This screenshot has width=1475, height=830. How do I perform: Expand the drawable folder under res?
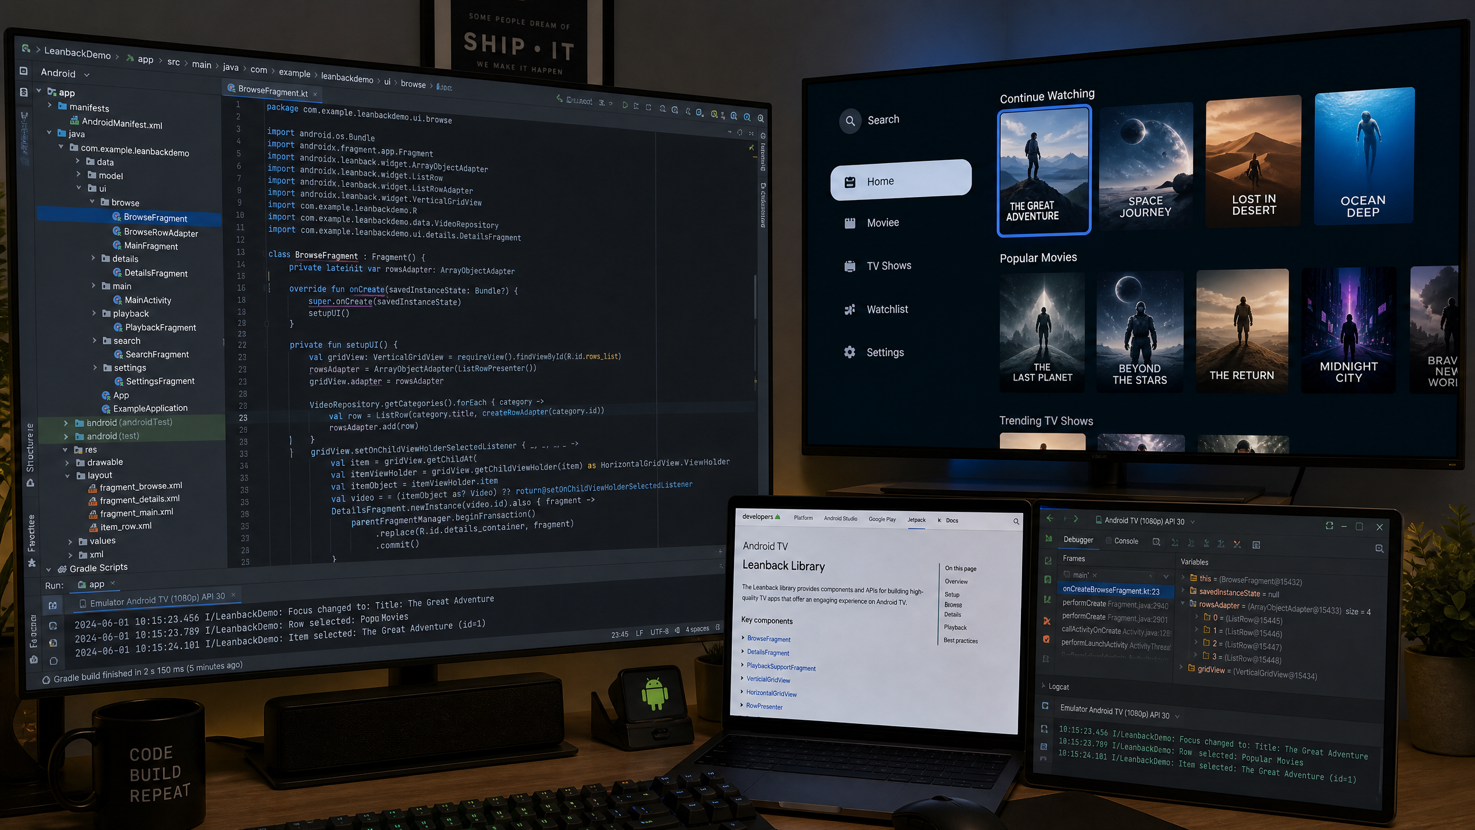pyautogui.click(x=67, y=462)
